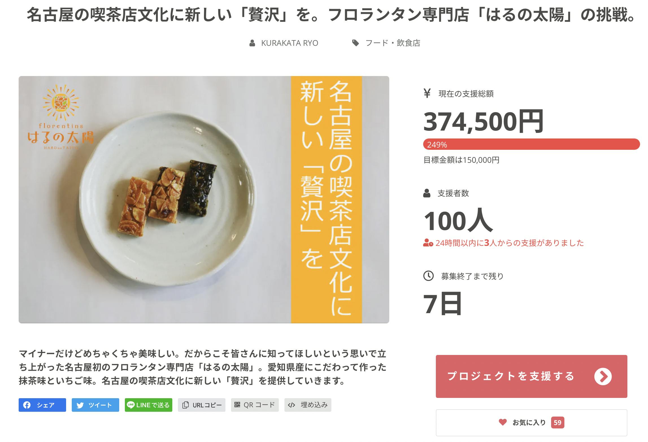Click the tag icon beside フード・飲食店
The height and width of the screenshot is (442, 648).
click(355, 43)
